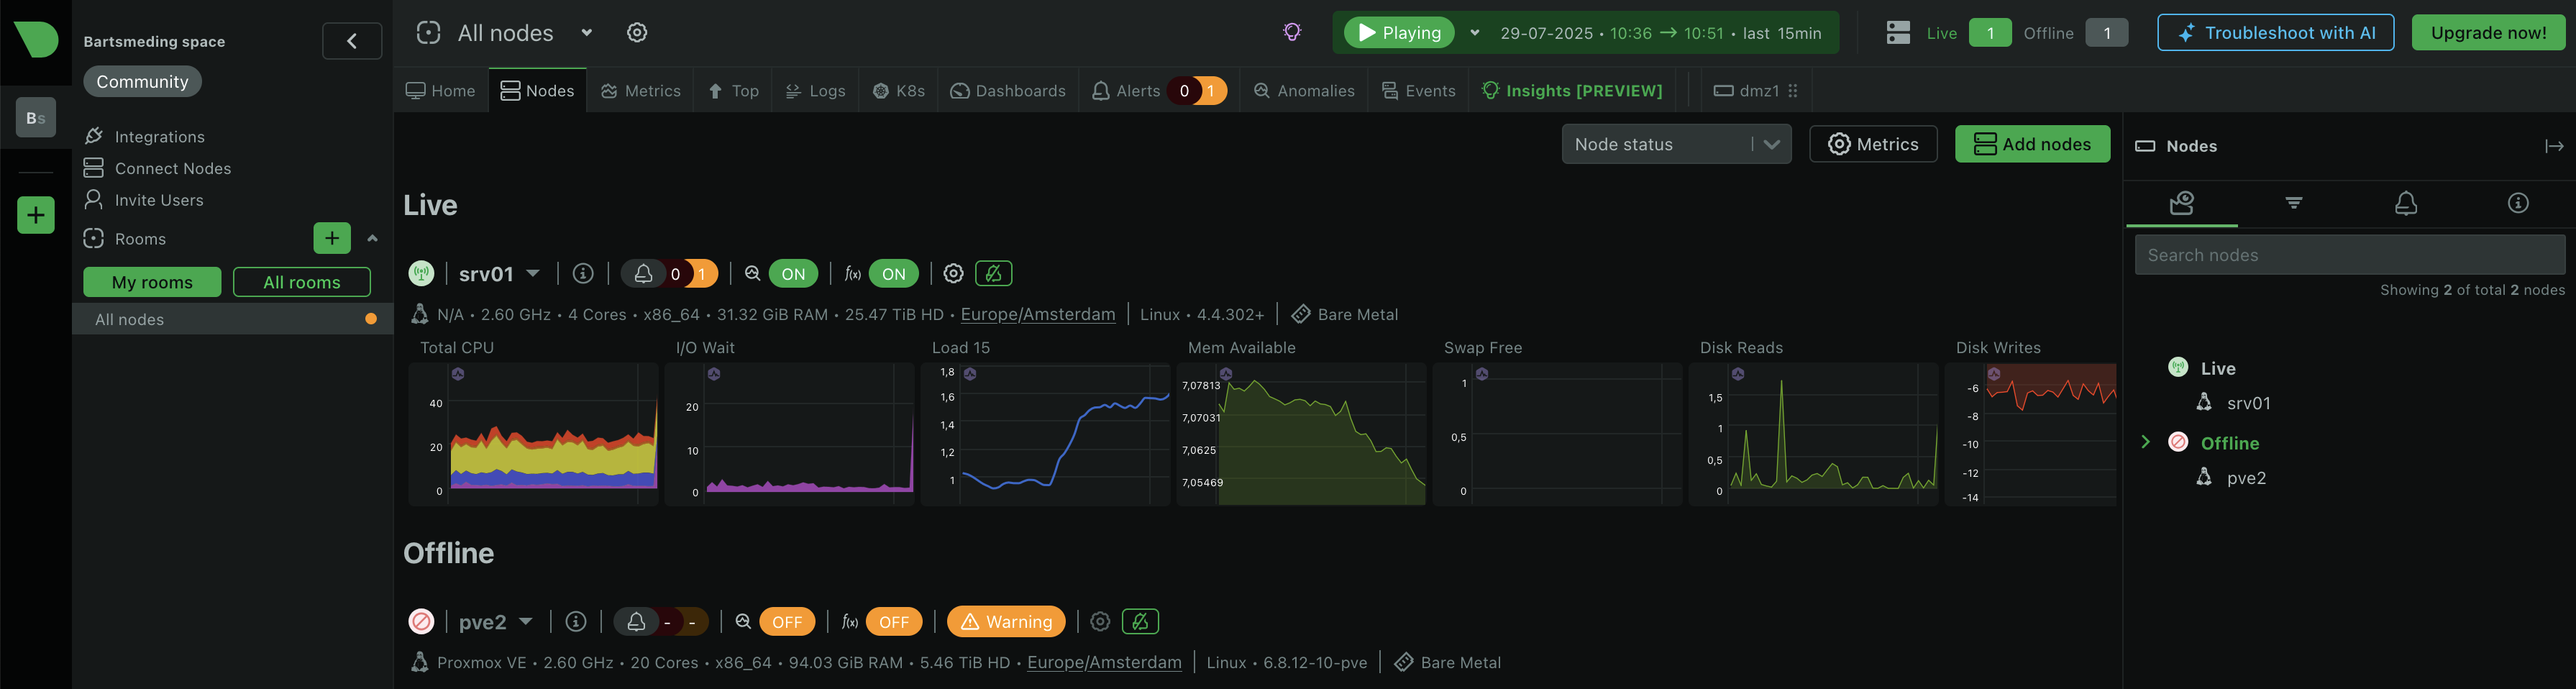2576x689 pixels.
Task: Click the Search nodes field
Action: 2350,255
